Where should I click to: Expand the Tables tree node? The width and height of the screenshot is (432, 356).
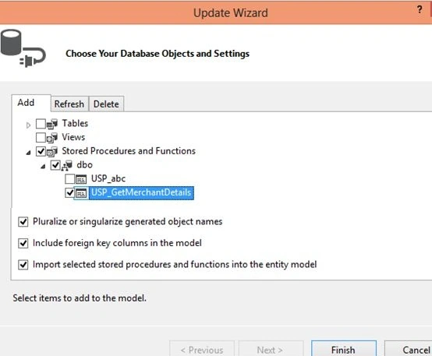click(28, 125)
